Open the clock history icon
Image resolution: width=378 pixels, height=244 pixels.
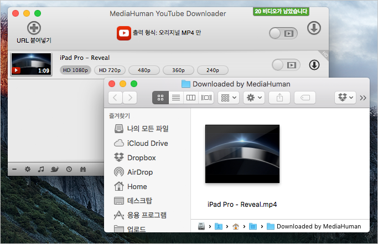click(x=69, y=169)
